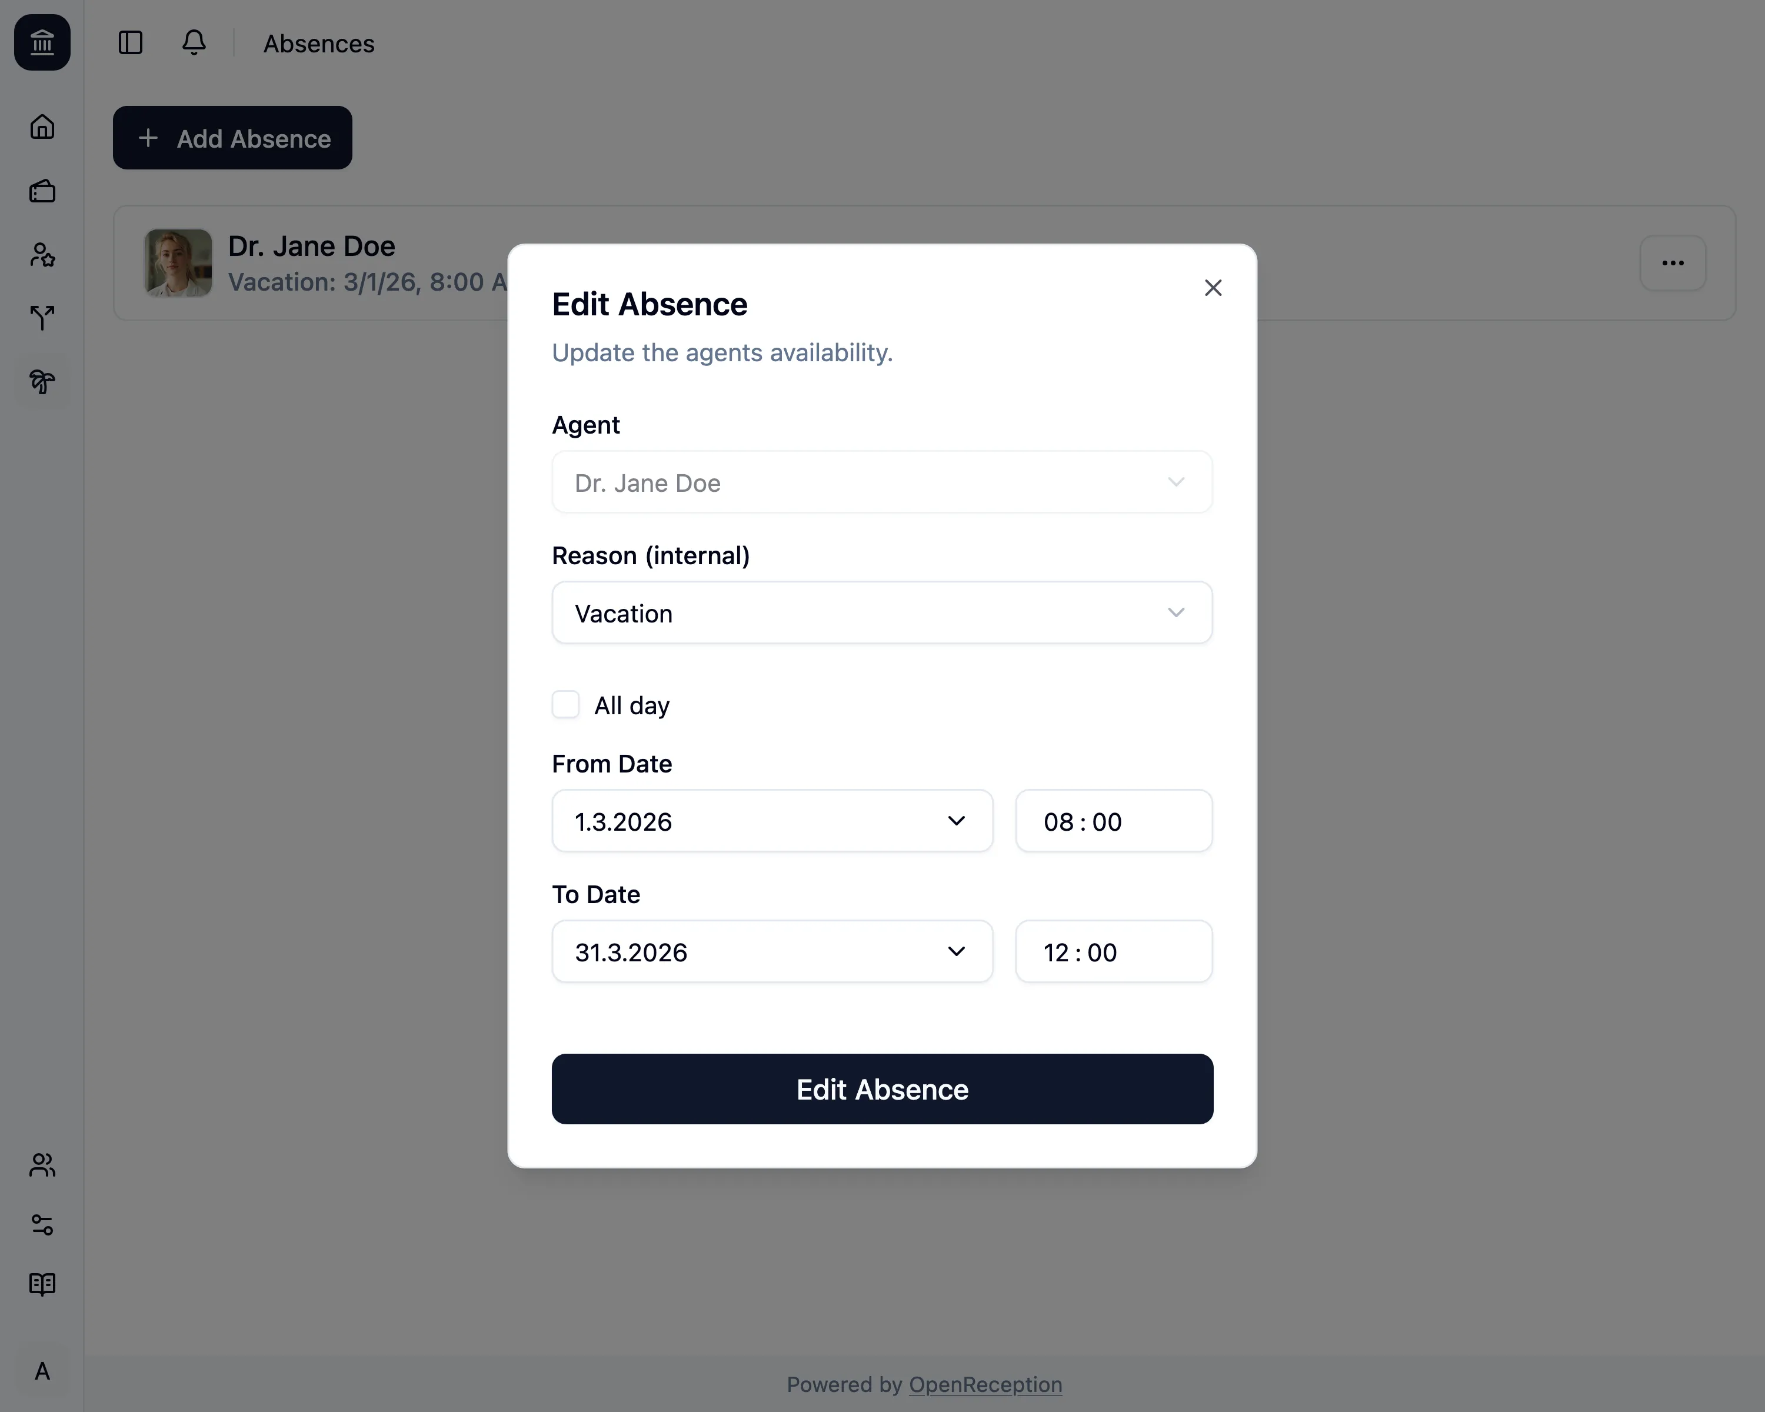Click the split arrows routing icon
The width and height of the screenshot is (1765, 1412).
(x=42, y=318)
